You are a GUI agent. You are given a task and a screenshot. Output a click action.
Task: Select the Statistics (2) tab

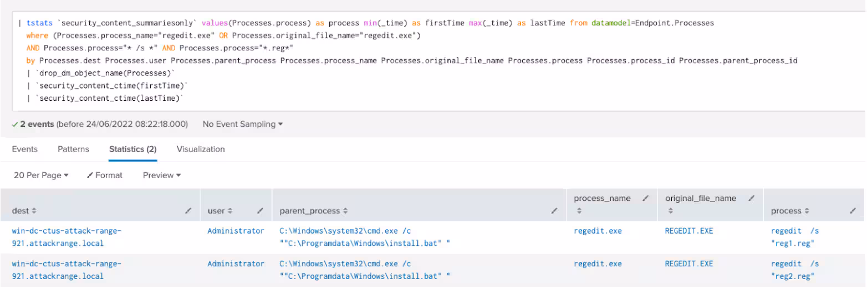pos(132,149)
